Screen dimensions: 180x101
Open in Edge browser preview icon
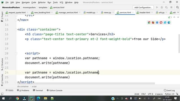[169, 22]
